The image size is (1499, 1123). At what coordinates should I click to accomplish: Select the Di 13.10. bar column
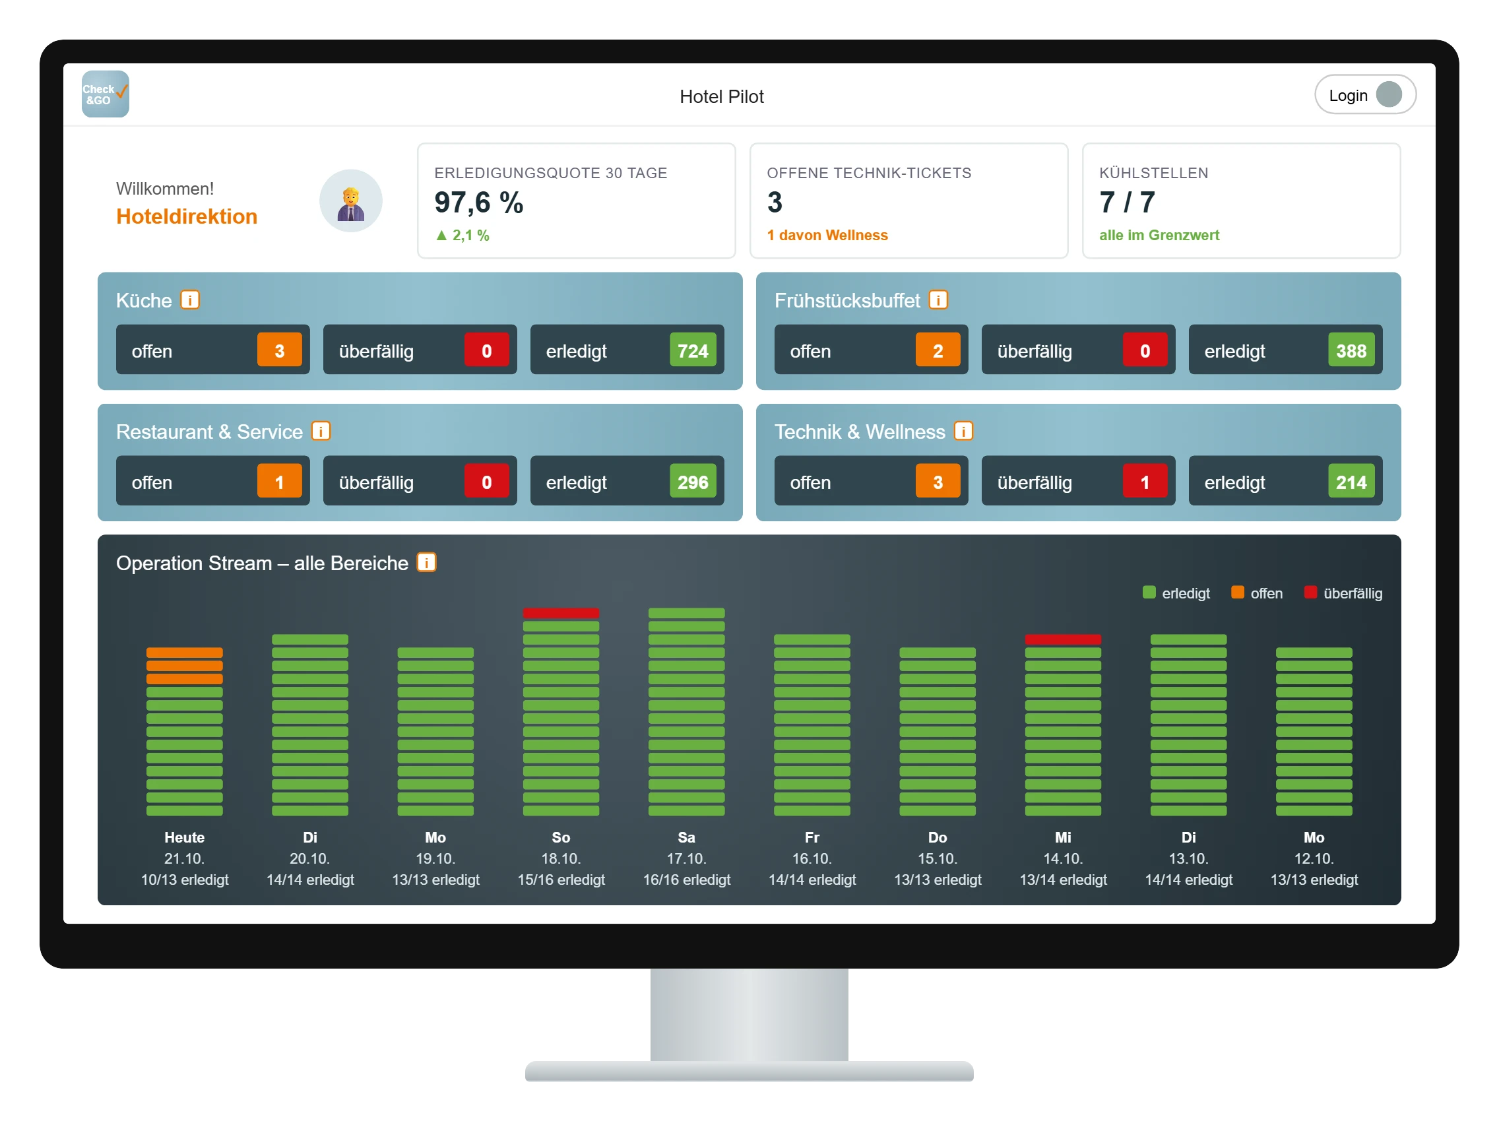pos(1189,725)
